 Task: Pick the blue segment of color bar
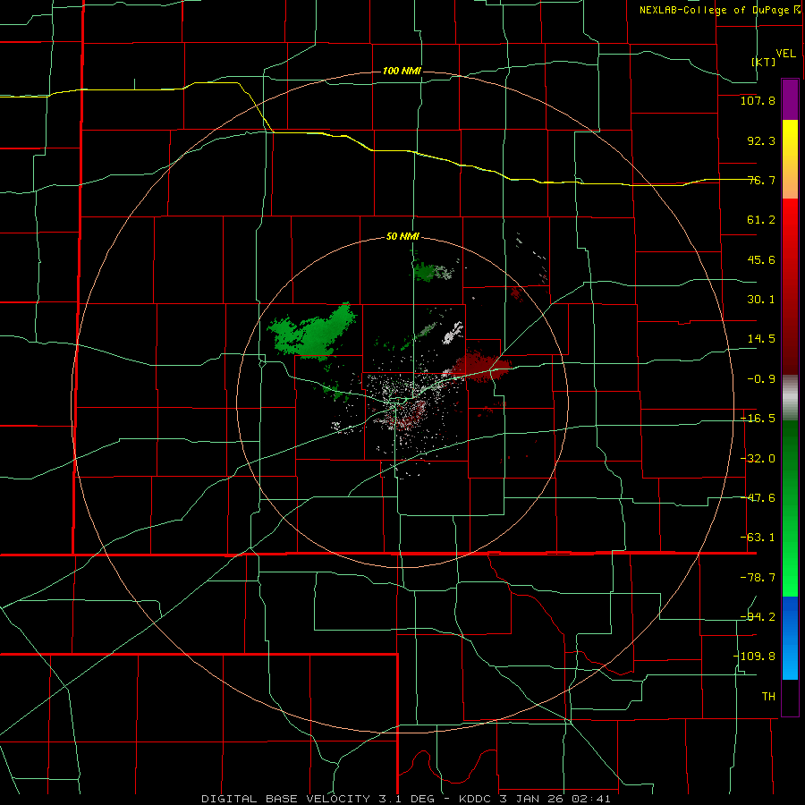click(x=790, y=616)
